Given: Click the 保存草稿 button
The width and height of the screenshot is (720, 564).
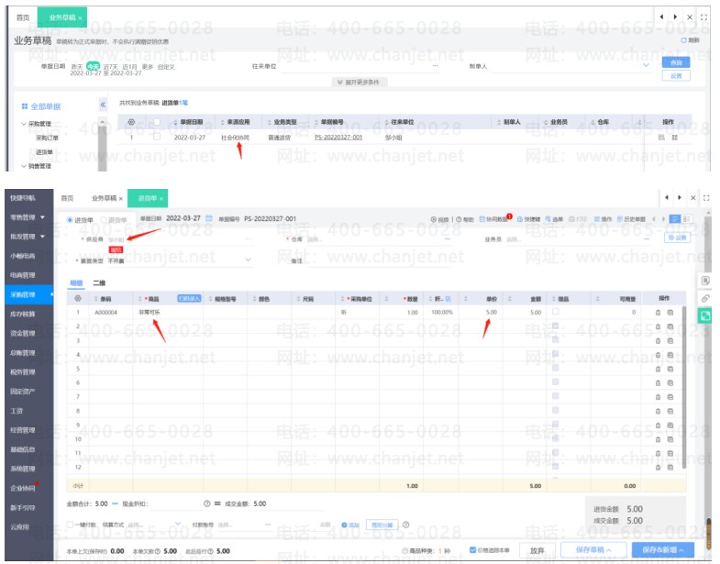Looking at the screenshot, I should pos(593,549).
